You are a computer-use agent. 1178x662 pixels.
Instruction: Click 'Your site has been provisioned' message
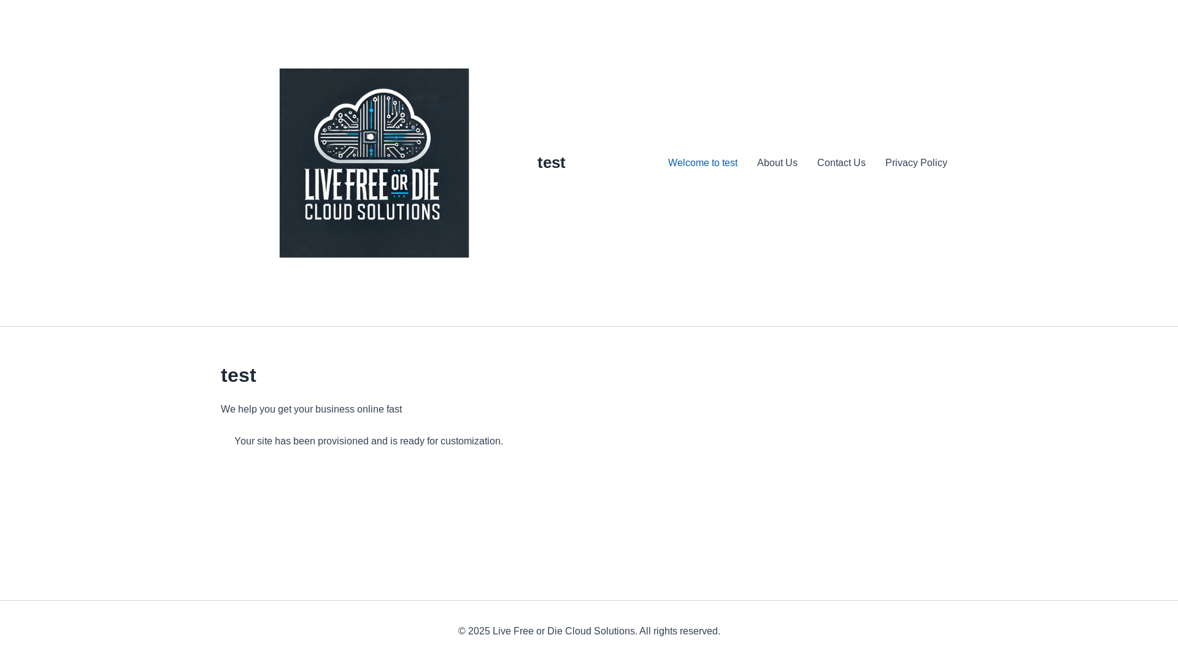369,441
